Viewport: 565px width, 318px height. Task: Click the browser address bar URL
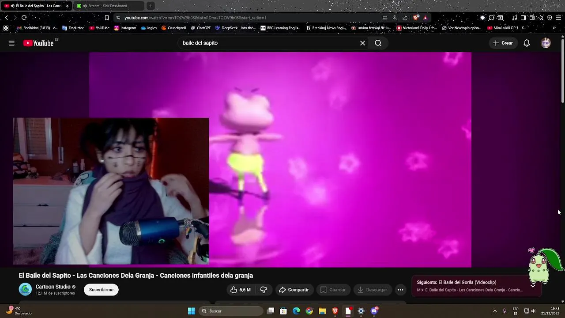click(x=195, y=18)
